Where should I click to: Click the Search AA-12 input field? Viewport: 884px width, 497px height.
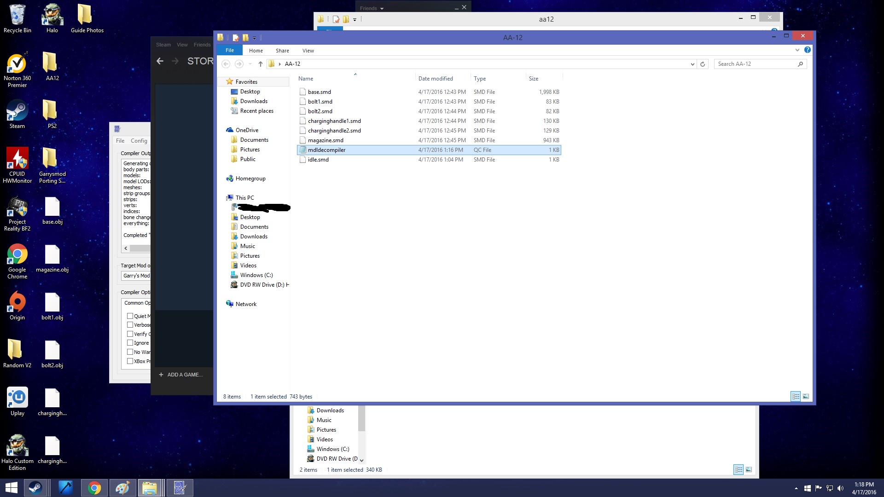tap(755, 64)
